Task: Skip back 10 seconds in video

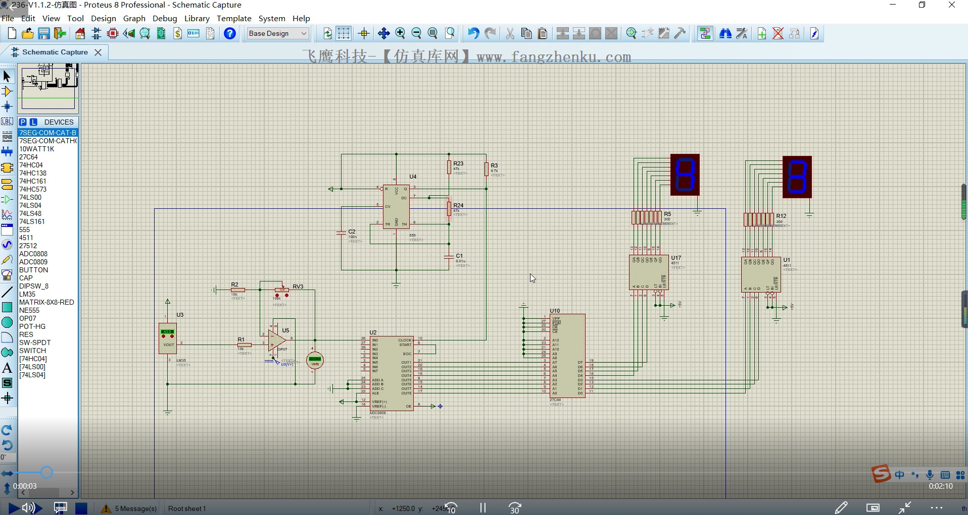Action: [x=451, y=508]
